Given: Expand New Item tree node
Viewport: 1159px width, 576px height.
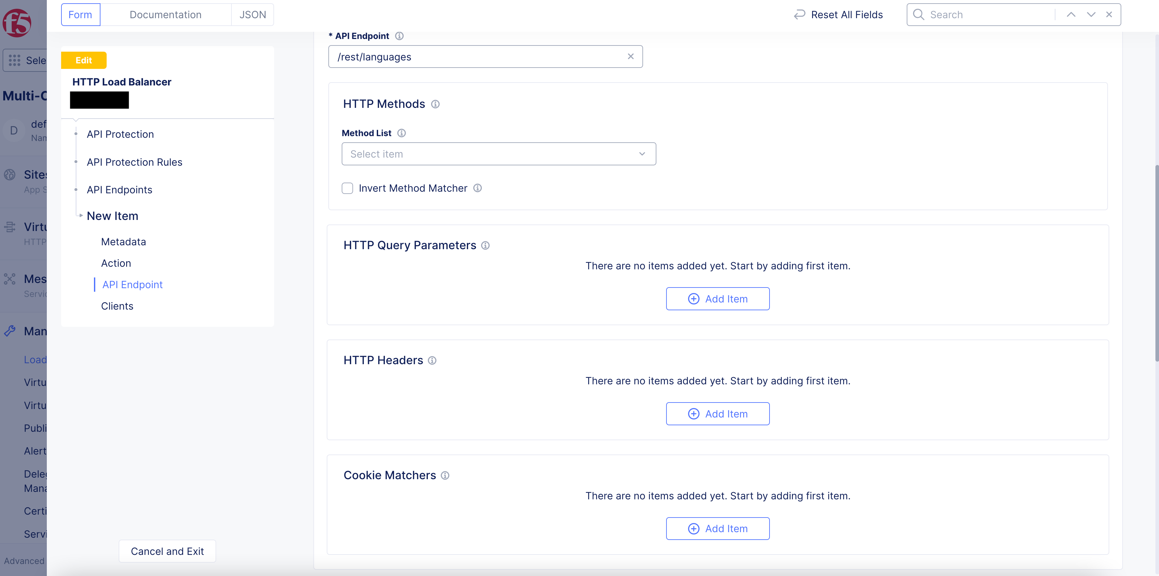Looking at the screenshot, I should click(81, 216).
